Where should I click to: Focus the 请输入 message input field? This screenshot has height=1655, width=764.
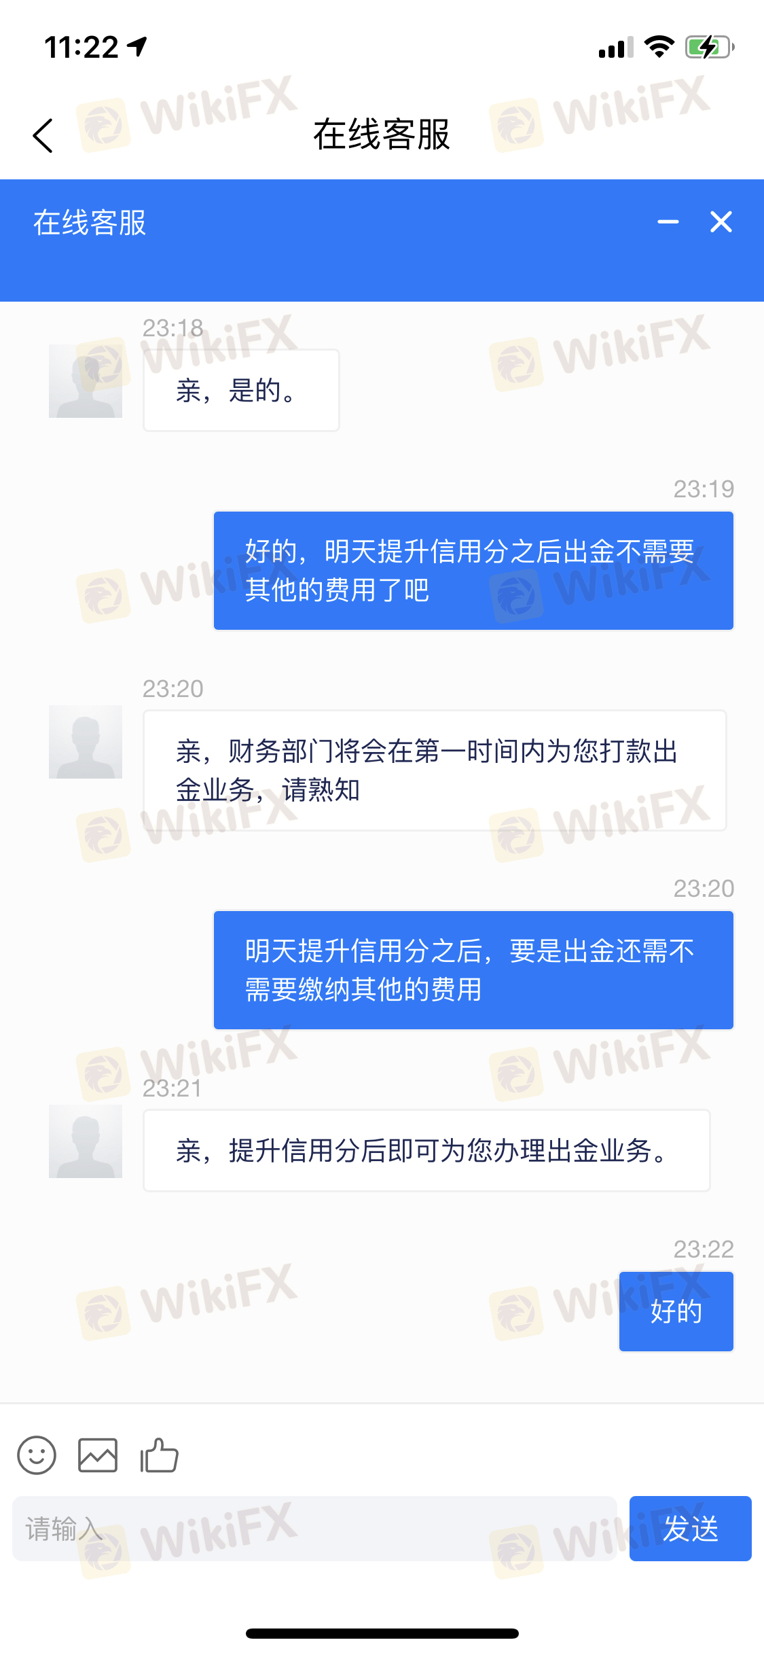(x=315, y=1529)
